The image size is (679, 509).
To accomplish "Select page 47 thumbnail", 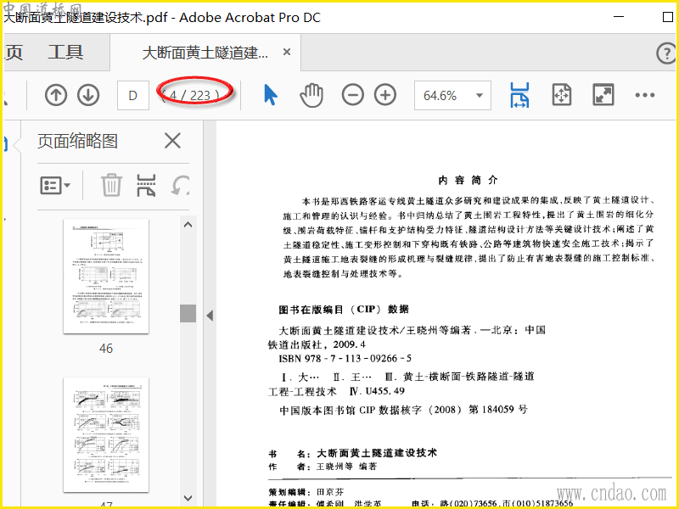I will [106, 435].
